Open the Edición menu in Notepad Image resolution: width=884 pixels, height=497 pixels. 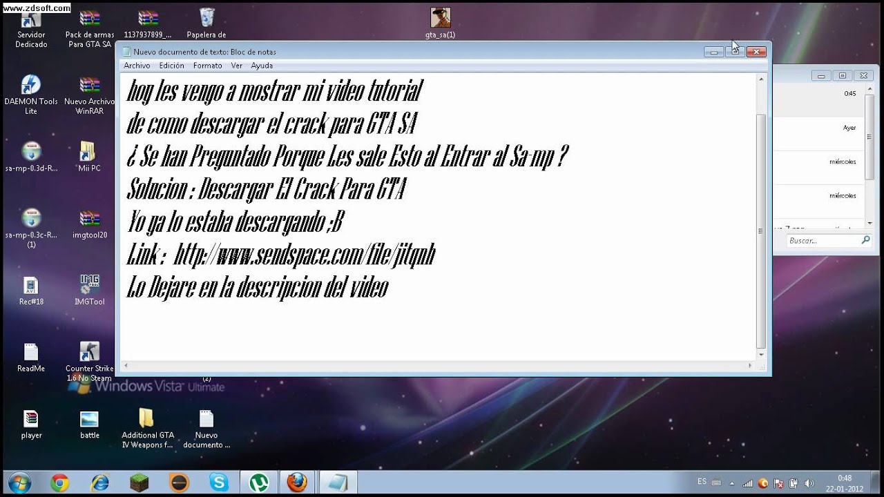171,66
